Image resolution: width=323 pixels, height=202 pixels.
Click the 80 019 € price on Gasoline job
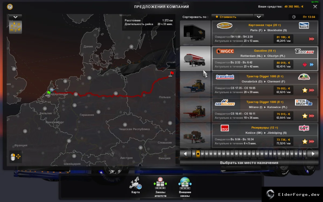(x=283, y=62)
